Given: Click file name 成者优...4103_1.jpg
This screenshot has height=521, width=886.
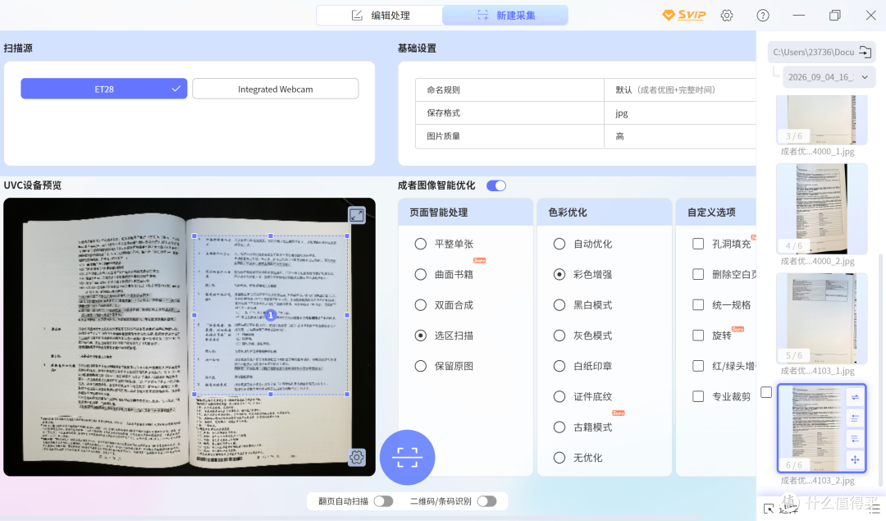Looking at the screenshot, I should (x=817, y=371).
